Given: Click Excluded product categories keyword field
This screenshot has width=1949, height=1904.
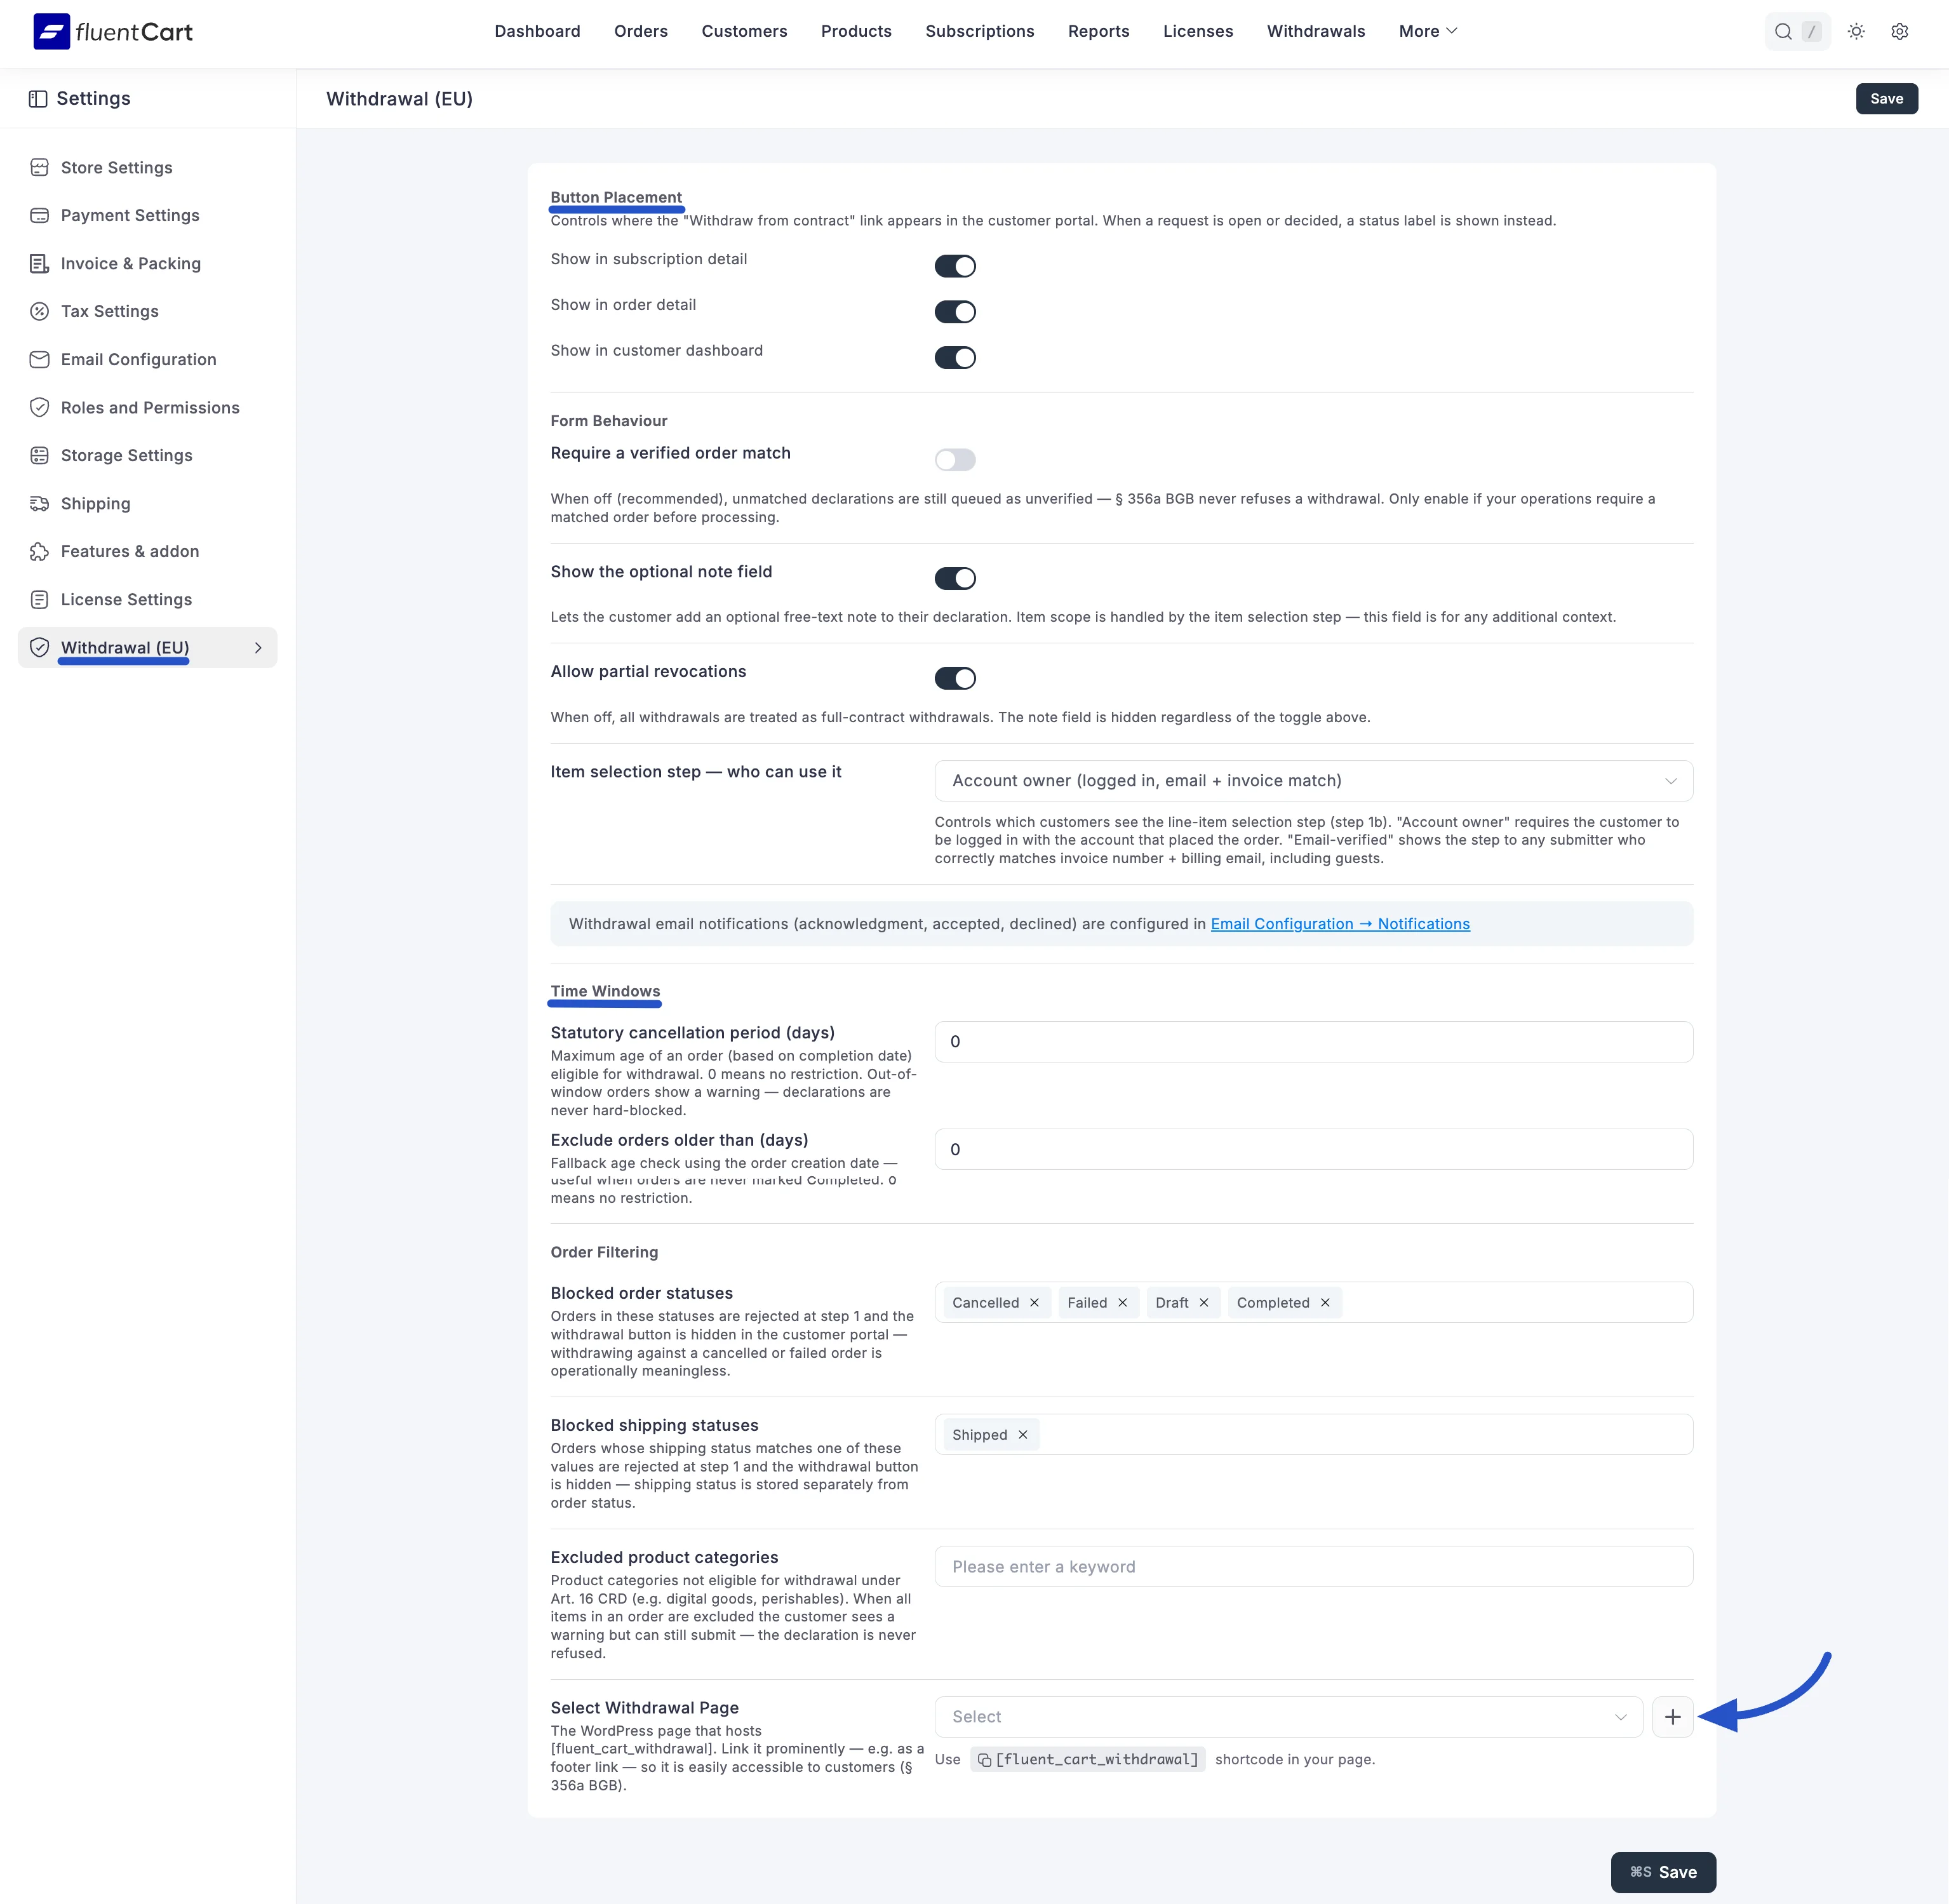Looking at the screenshot, I should pyautogui.click(x=1313, y=1566).
